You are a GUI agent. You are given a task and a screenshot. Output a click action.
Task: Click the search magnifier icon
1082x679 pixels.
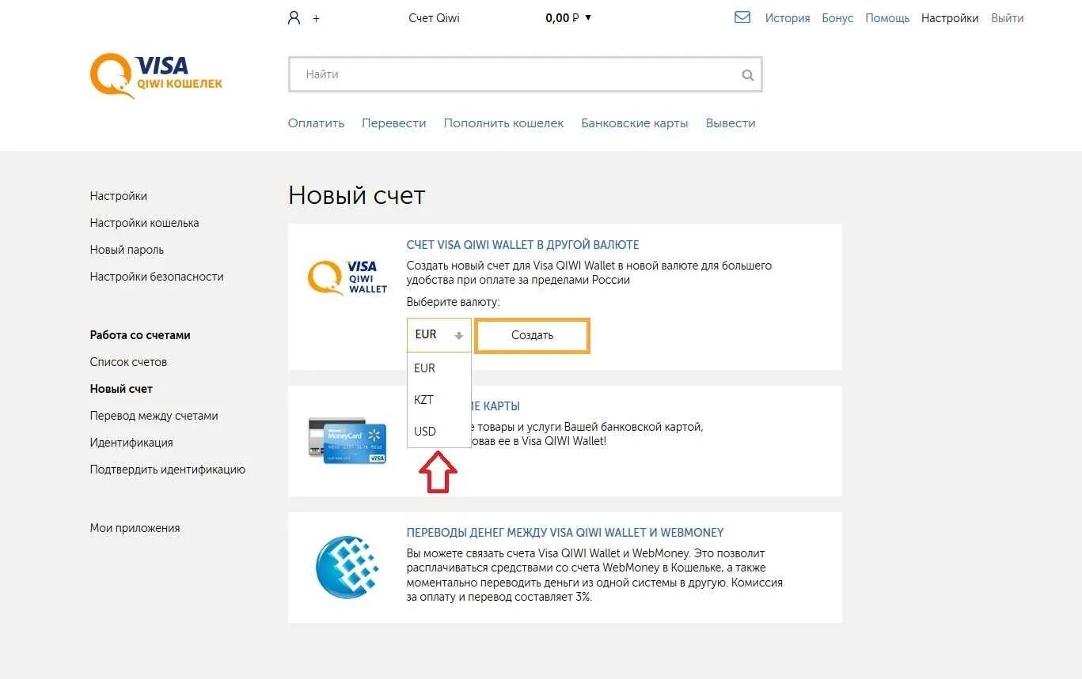point(747,75)
